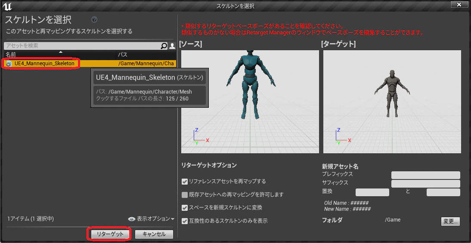This screenshot has height=243, width=471.
Task: Click the Old Name : ###### text
Action: coord(346,203)
